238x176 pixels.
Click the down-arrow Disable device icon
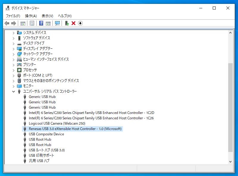pos(80,23)
